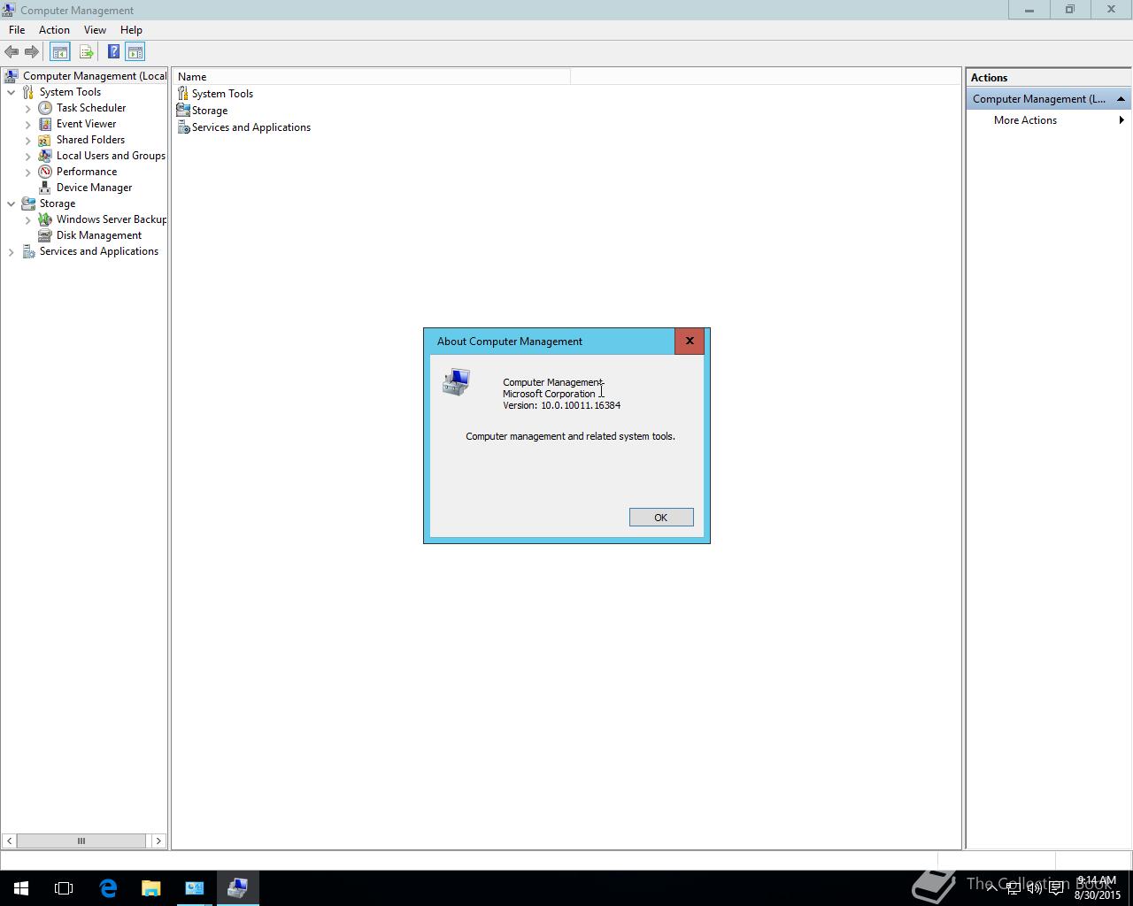Viewport: 1133px width, 906px height.
Task: Expand the Services and Applications tree node
Action: click(x=12, y=251)
